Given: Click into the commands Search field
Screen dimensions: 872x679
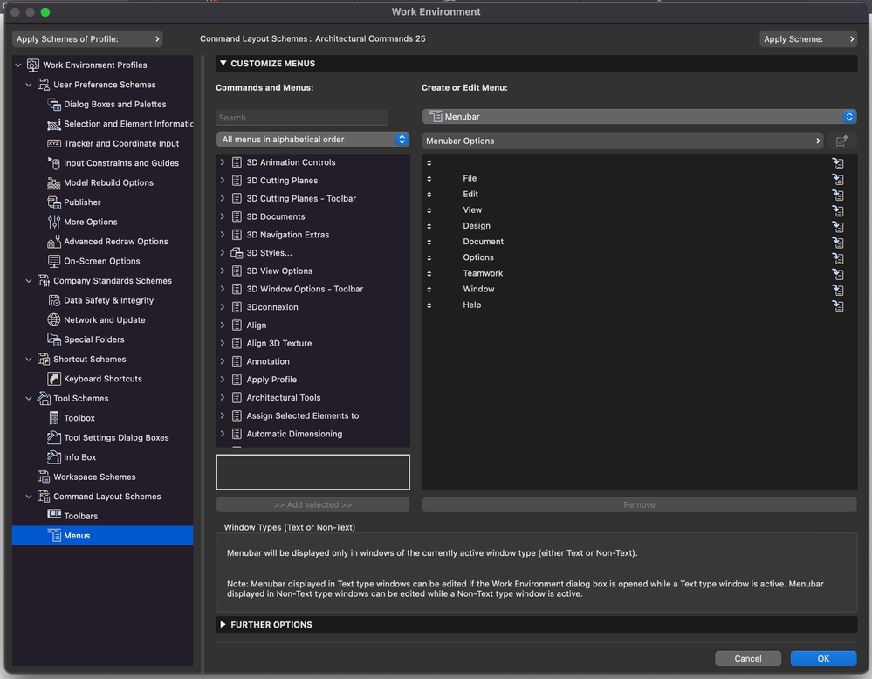Looking at the screenshot, I should coord(301,118).
